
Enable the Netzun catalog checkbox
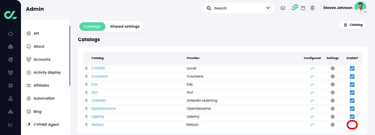[x=352, y=125]
